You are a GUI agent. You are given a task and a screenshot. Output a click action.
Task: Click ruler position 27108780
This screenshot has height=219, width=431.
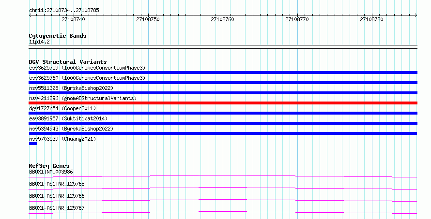click(371, 19)
